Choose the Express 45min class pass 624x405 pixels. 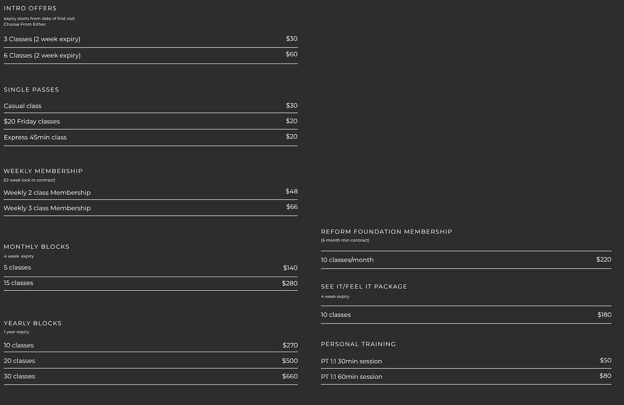pyautogui.click(x=150, y=138)
